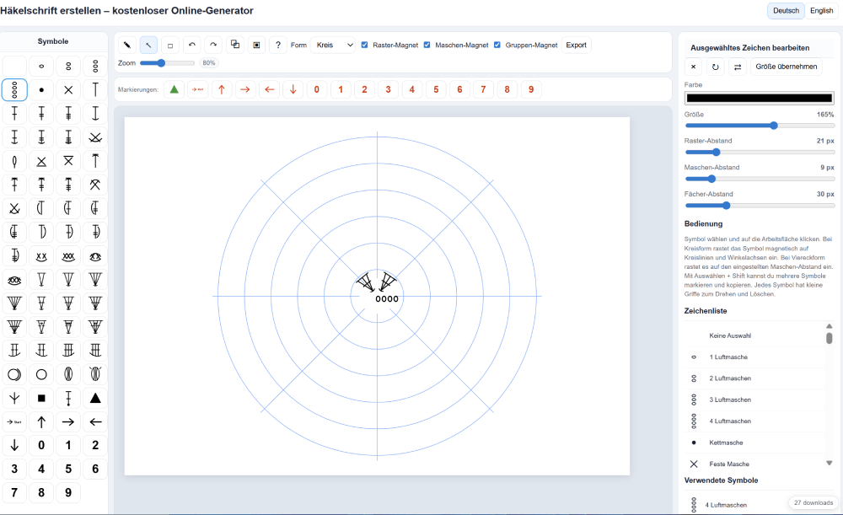Select 4 Luftmaschen in Zeichenliste
This screenshot has width=843, height=515.
point(754,421)
